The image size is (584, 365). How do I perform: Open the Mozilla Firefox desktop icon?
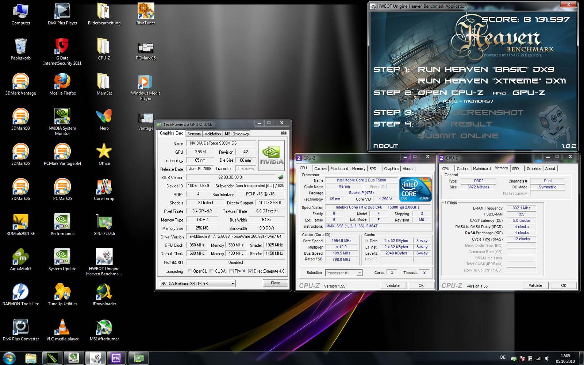click(x=62, y=84)
